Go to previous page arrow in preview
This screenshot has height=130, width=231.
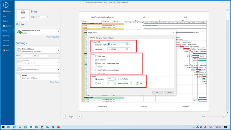(x=64, y=117)
